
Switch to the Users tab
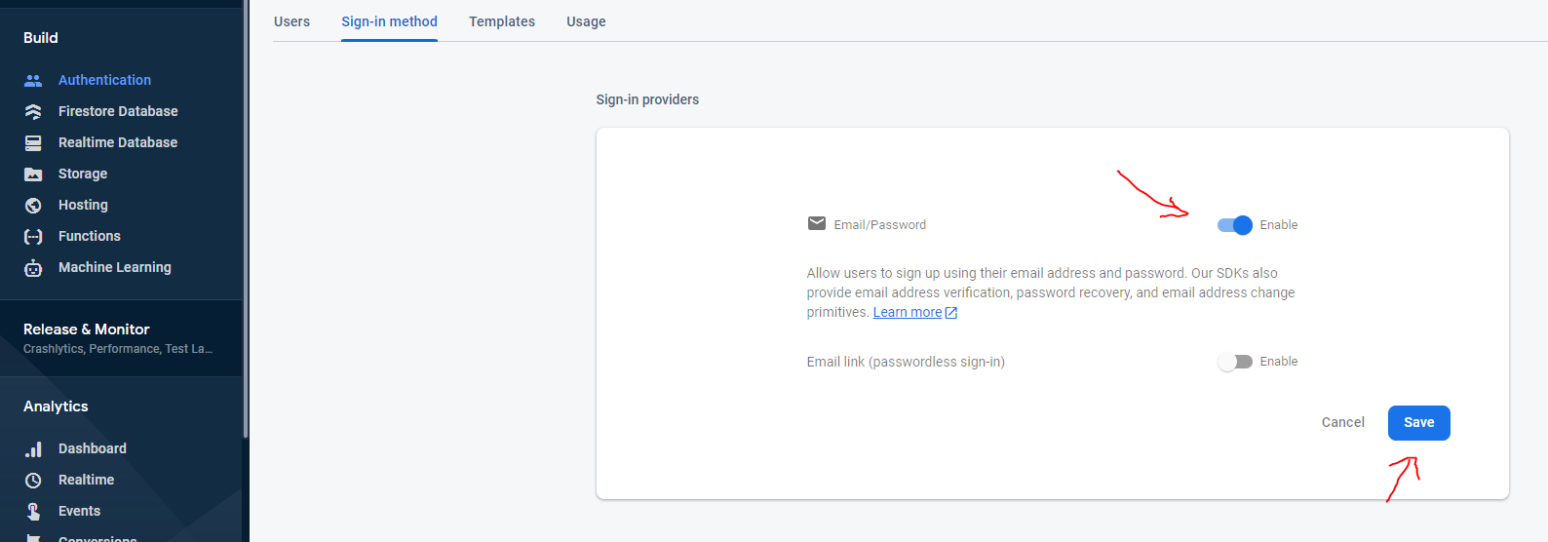coord(291,21)
